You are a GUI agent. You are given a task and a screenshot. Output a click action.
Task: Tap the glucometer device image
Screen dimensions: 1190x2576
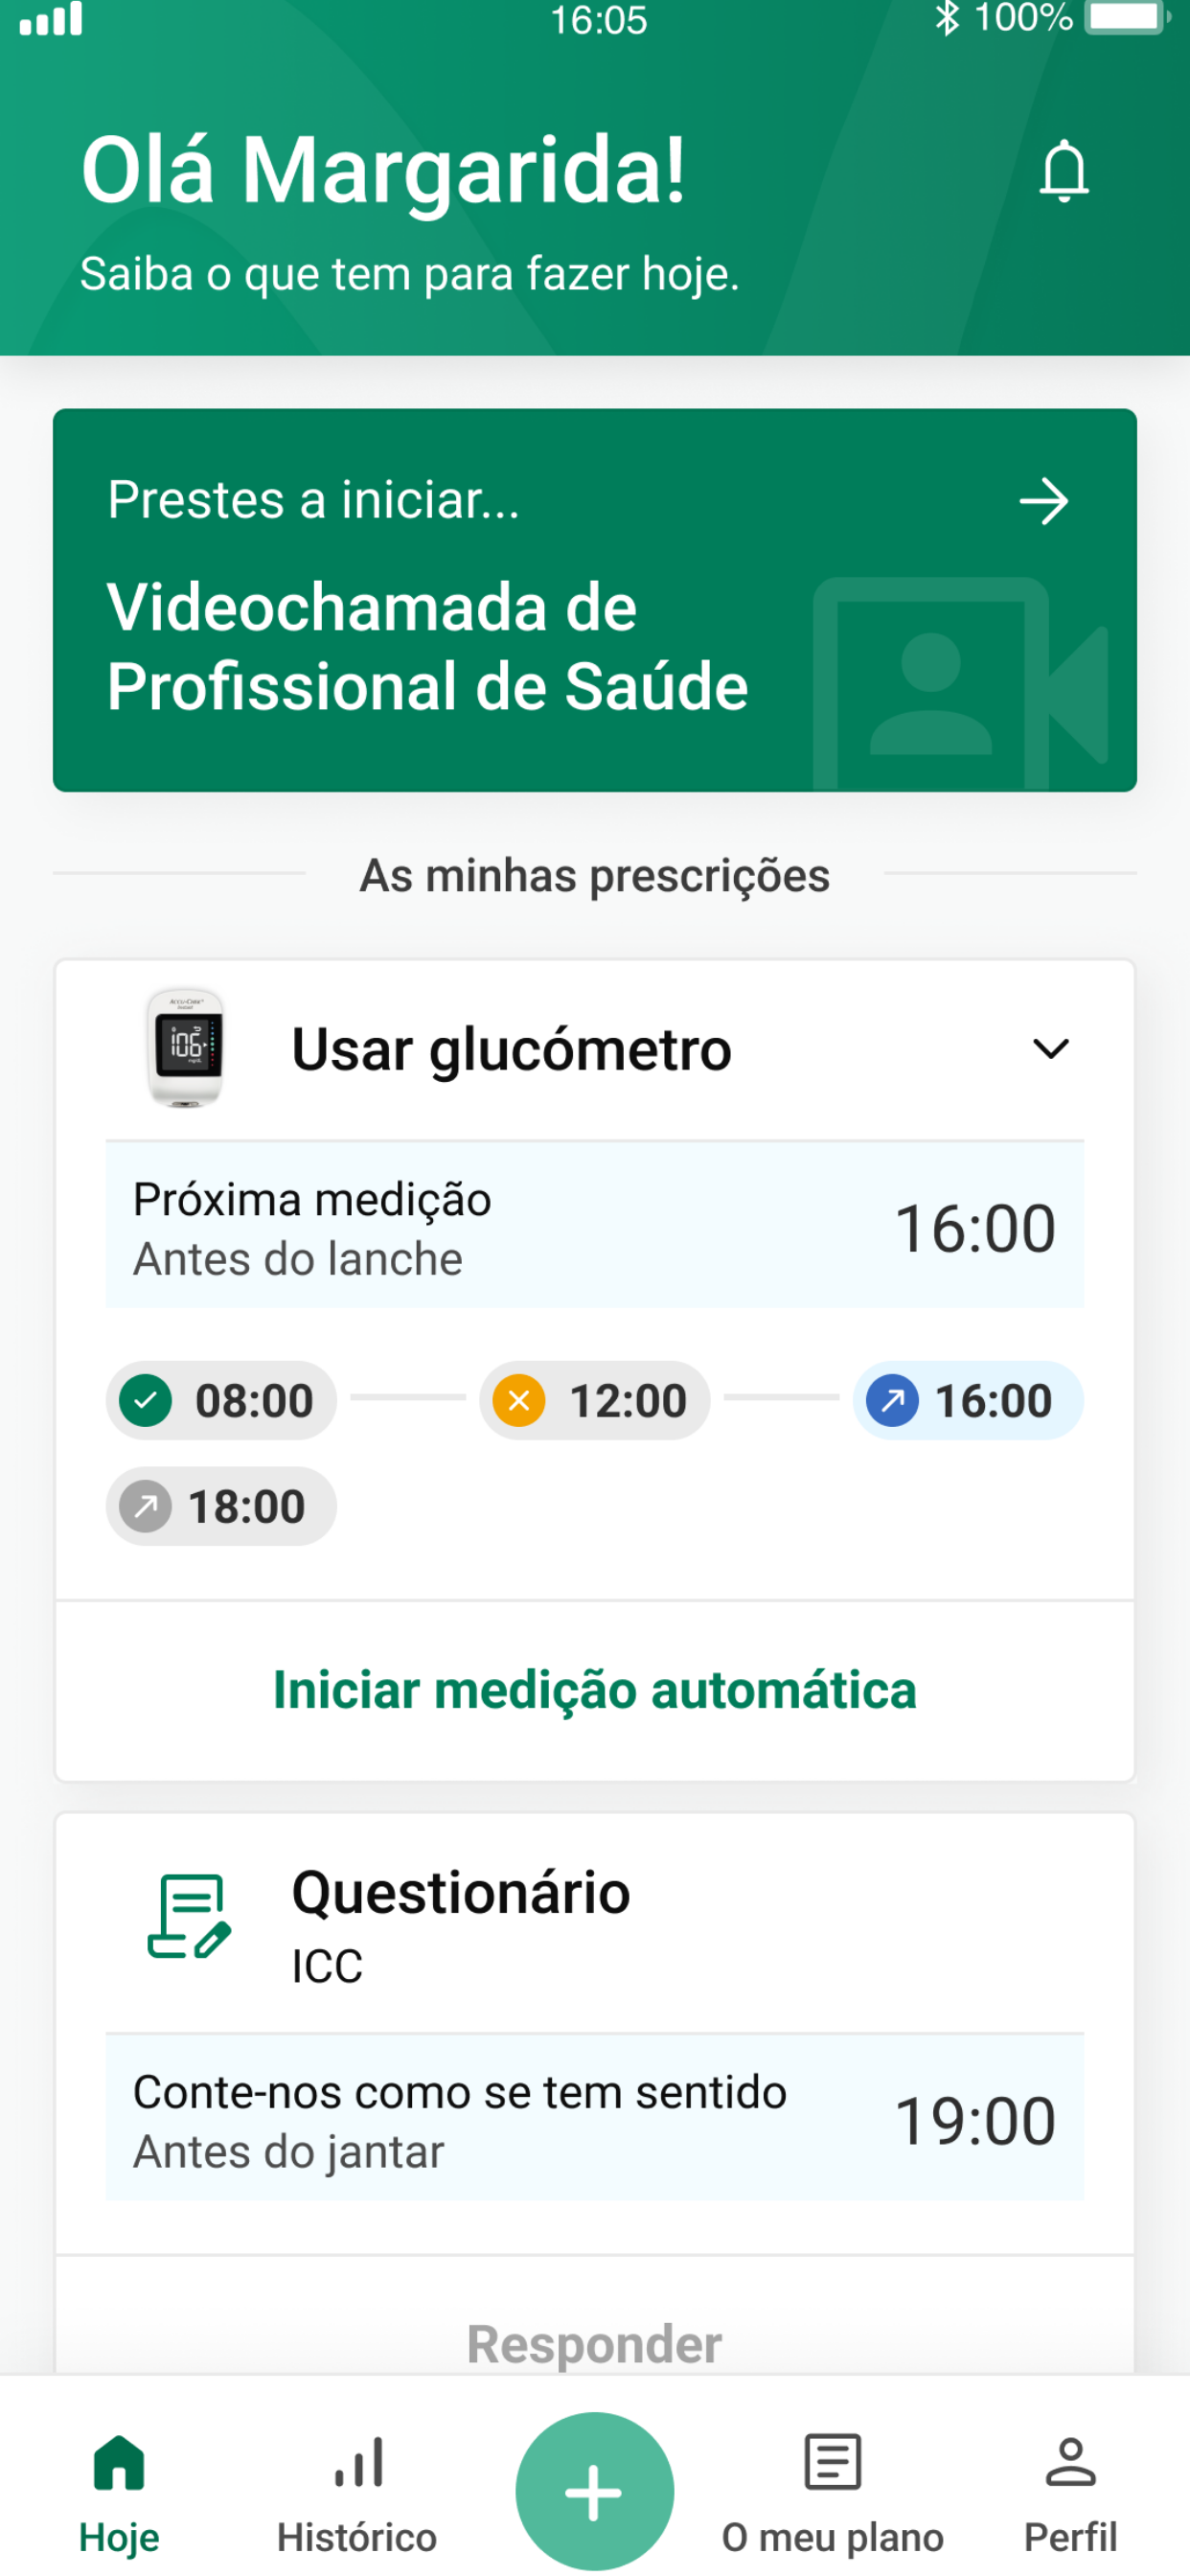click(185, 1047)
